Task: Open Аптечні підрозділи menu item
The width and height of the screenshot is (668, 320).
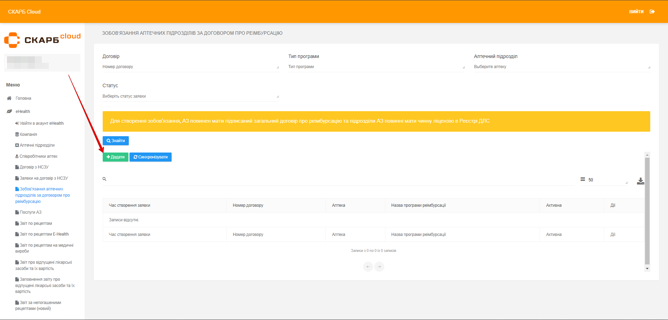Action: 37,145
